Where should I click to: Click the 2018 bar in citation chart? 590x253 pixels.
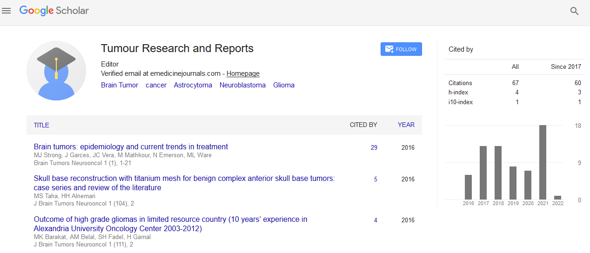pos(498,173)
